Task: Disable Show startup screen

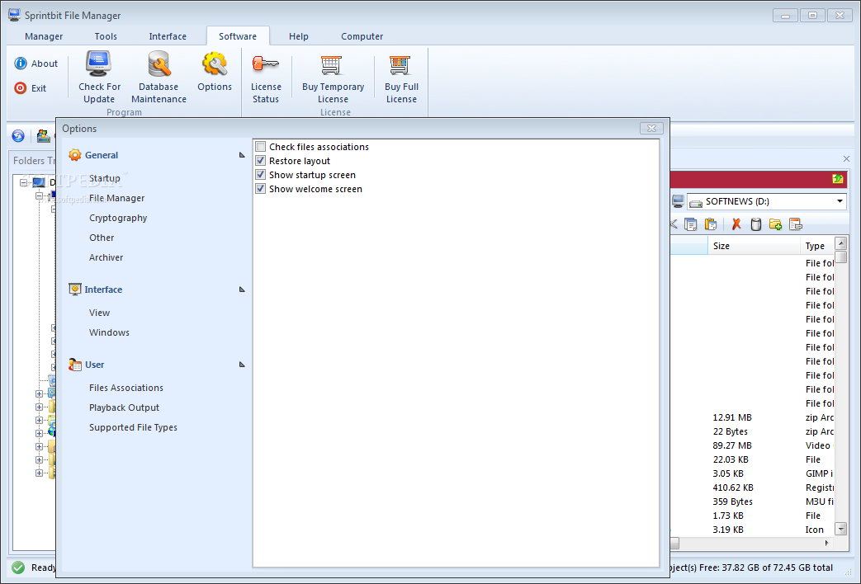Action: [x=261, y=175]
